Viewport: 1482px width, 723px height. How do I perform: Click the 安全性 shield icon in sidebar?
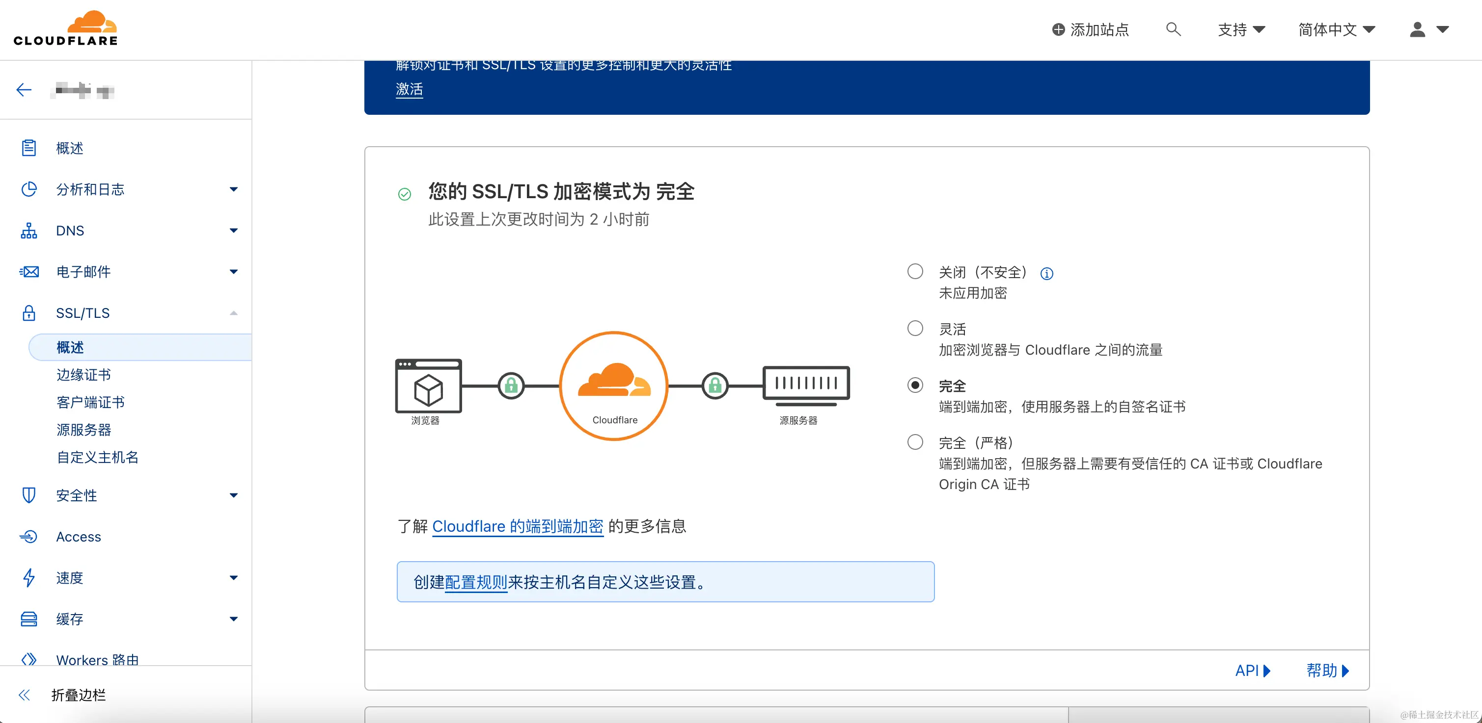click(29, 495)
